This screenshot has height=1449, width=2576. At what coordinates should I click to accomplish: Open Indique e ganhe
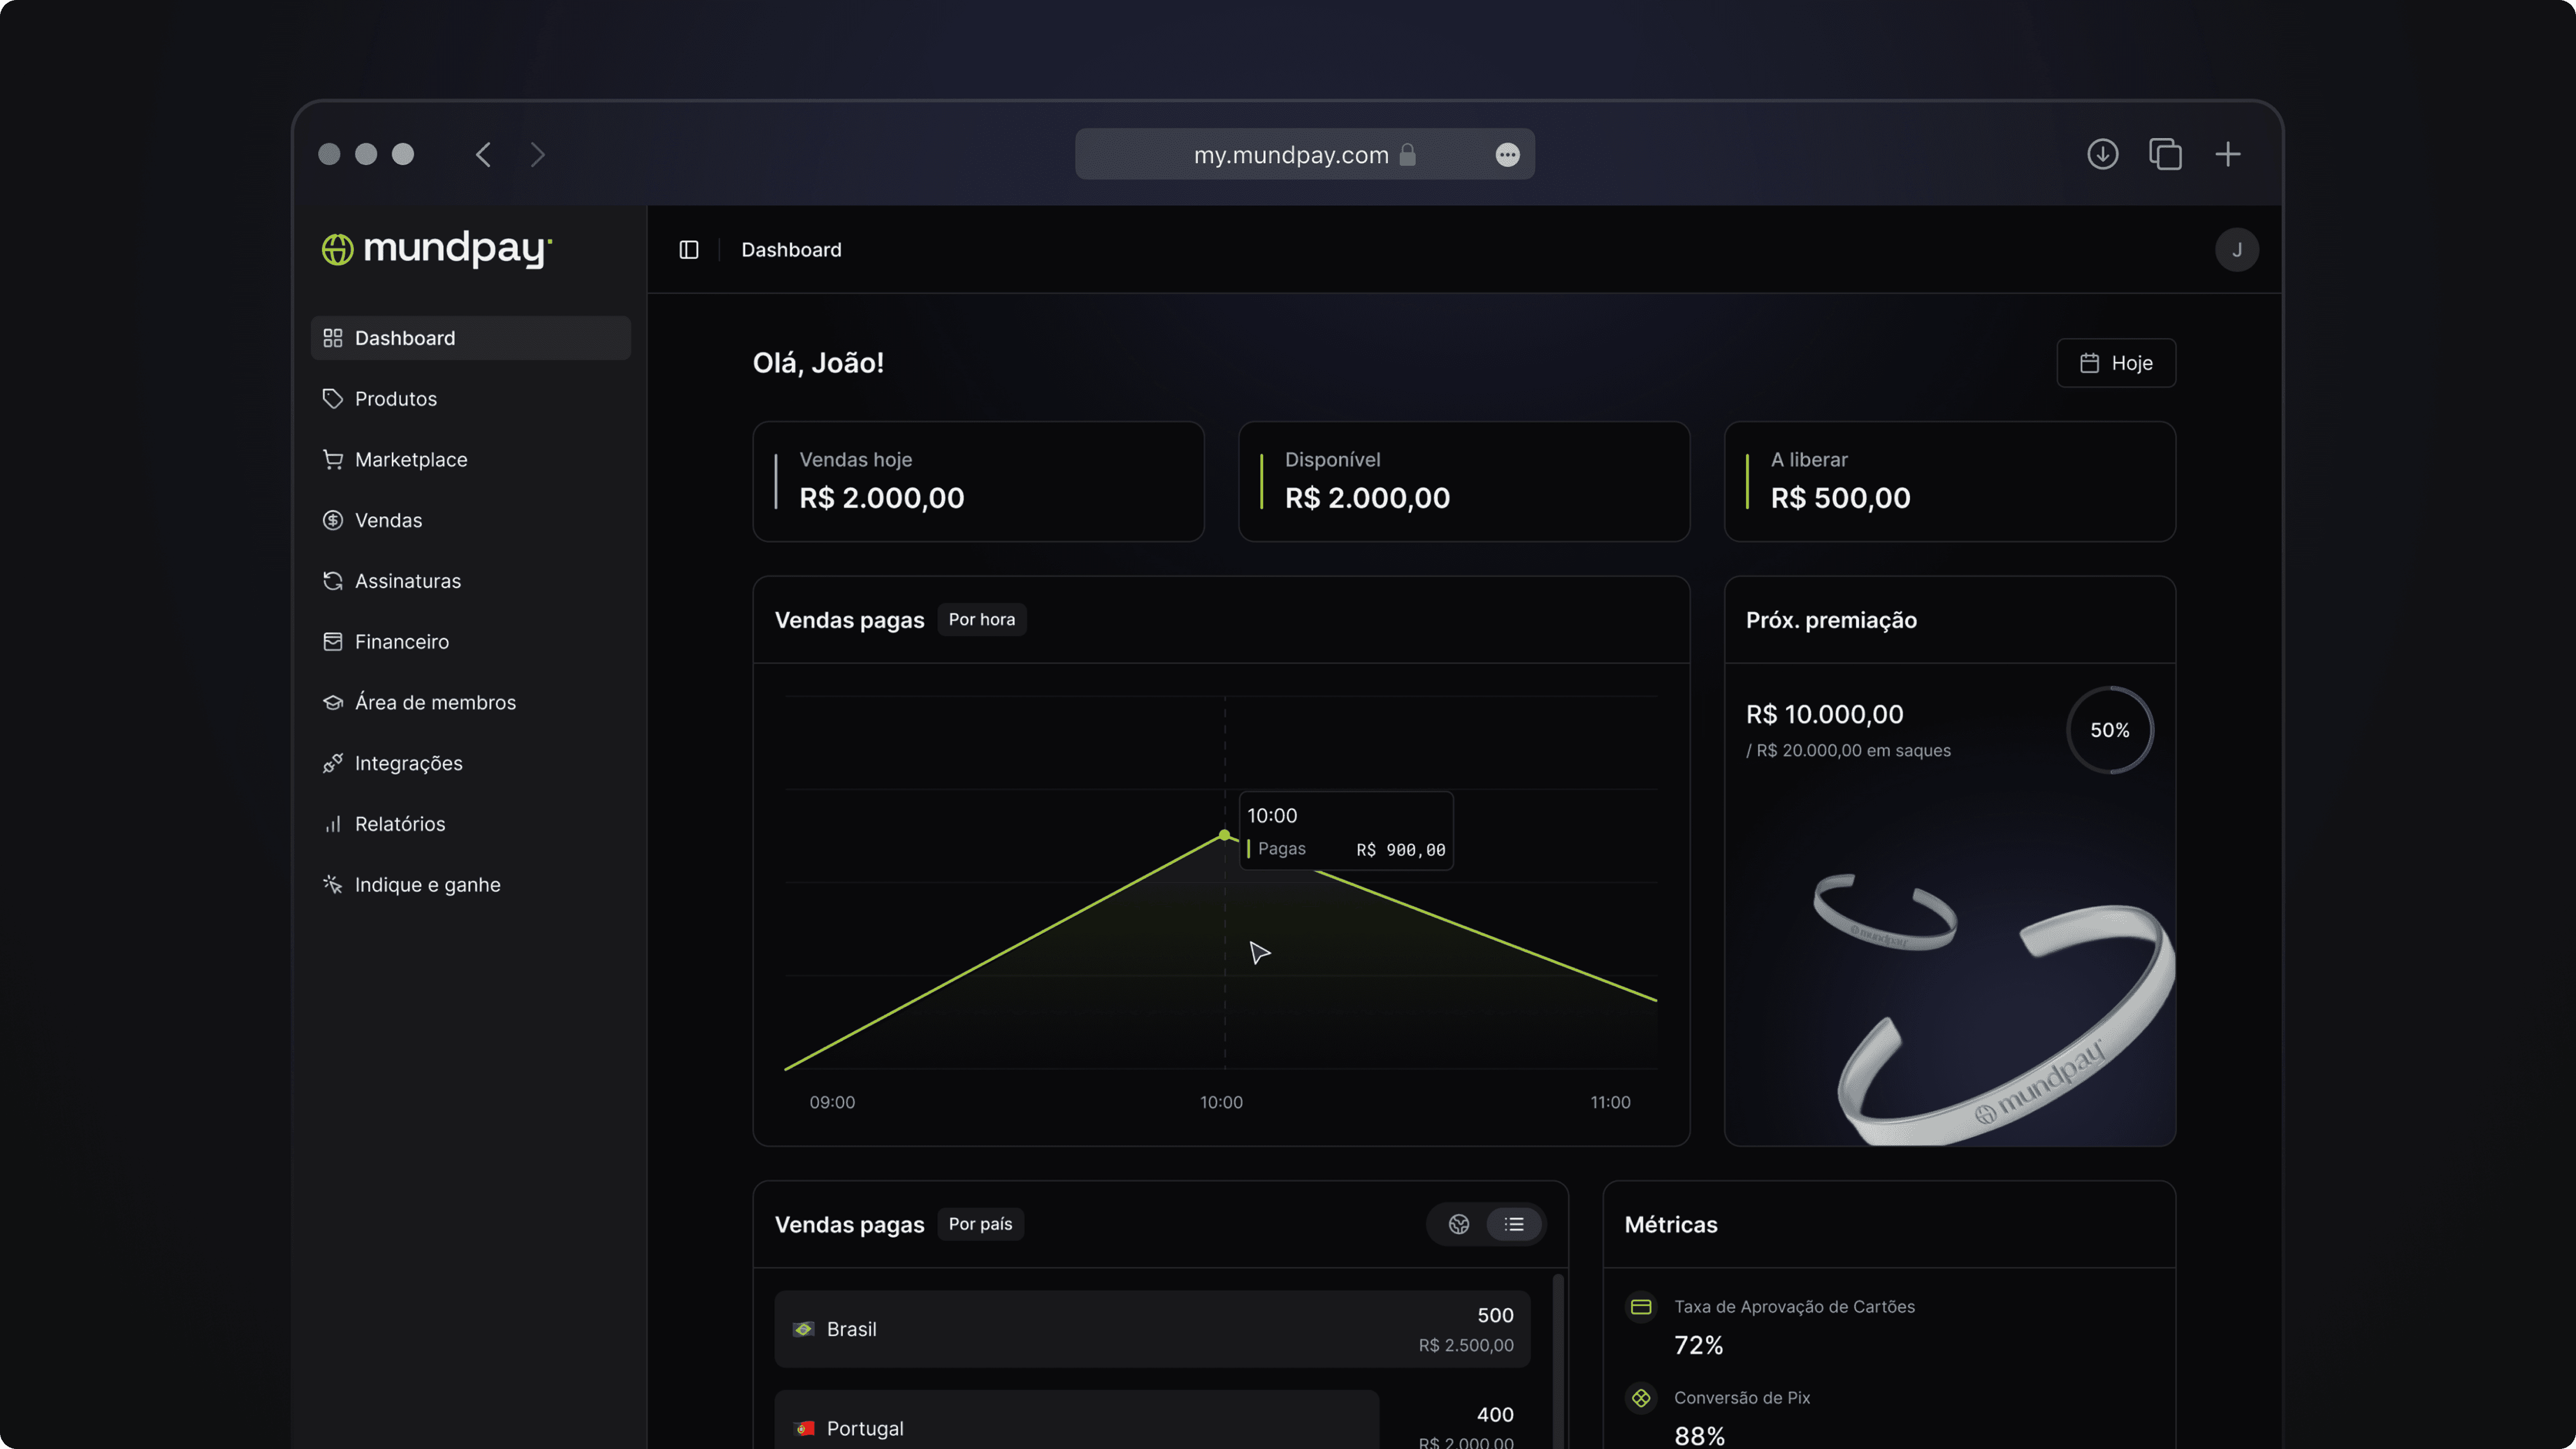pos(428,884)
